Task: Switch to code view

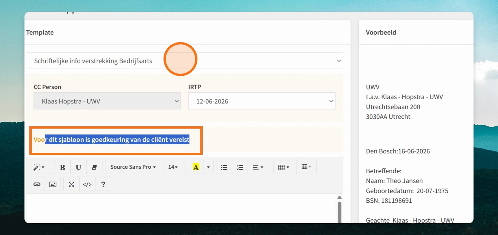Action: (x=87, y=184)
